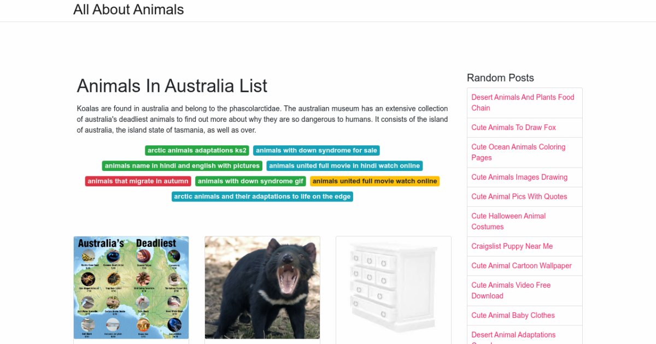Open 'Craigslist Puppy Near Me' post

click(512, 246)
